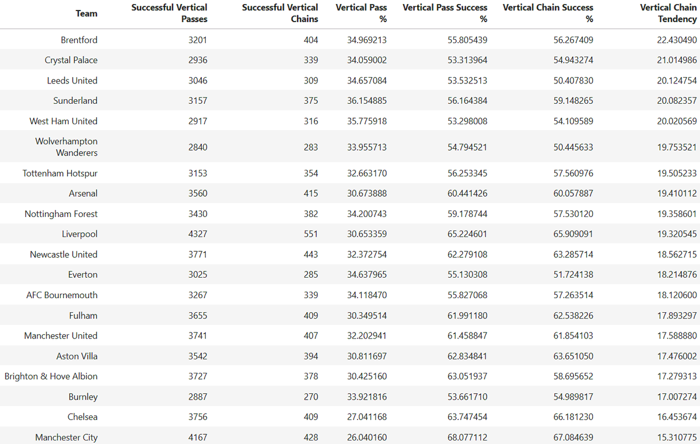
Task: Click Arsenal's 60.441426 pass success value
Action: pyautogui.click(x=468, y=194)
